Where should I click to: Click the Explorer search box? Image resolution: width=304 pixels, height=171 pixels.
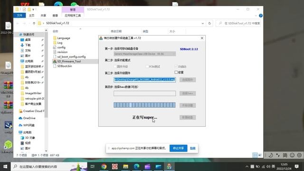pos(238,23)
